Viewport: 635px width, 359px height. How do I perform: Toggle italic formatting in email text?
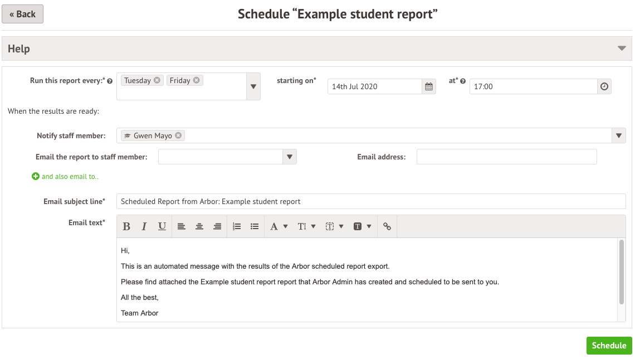click(144, 226)
